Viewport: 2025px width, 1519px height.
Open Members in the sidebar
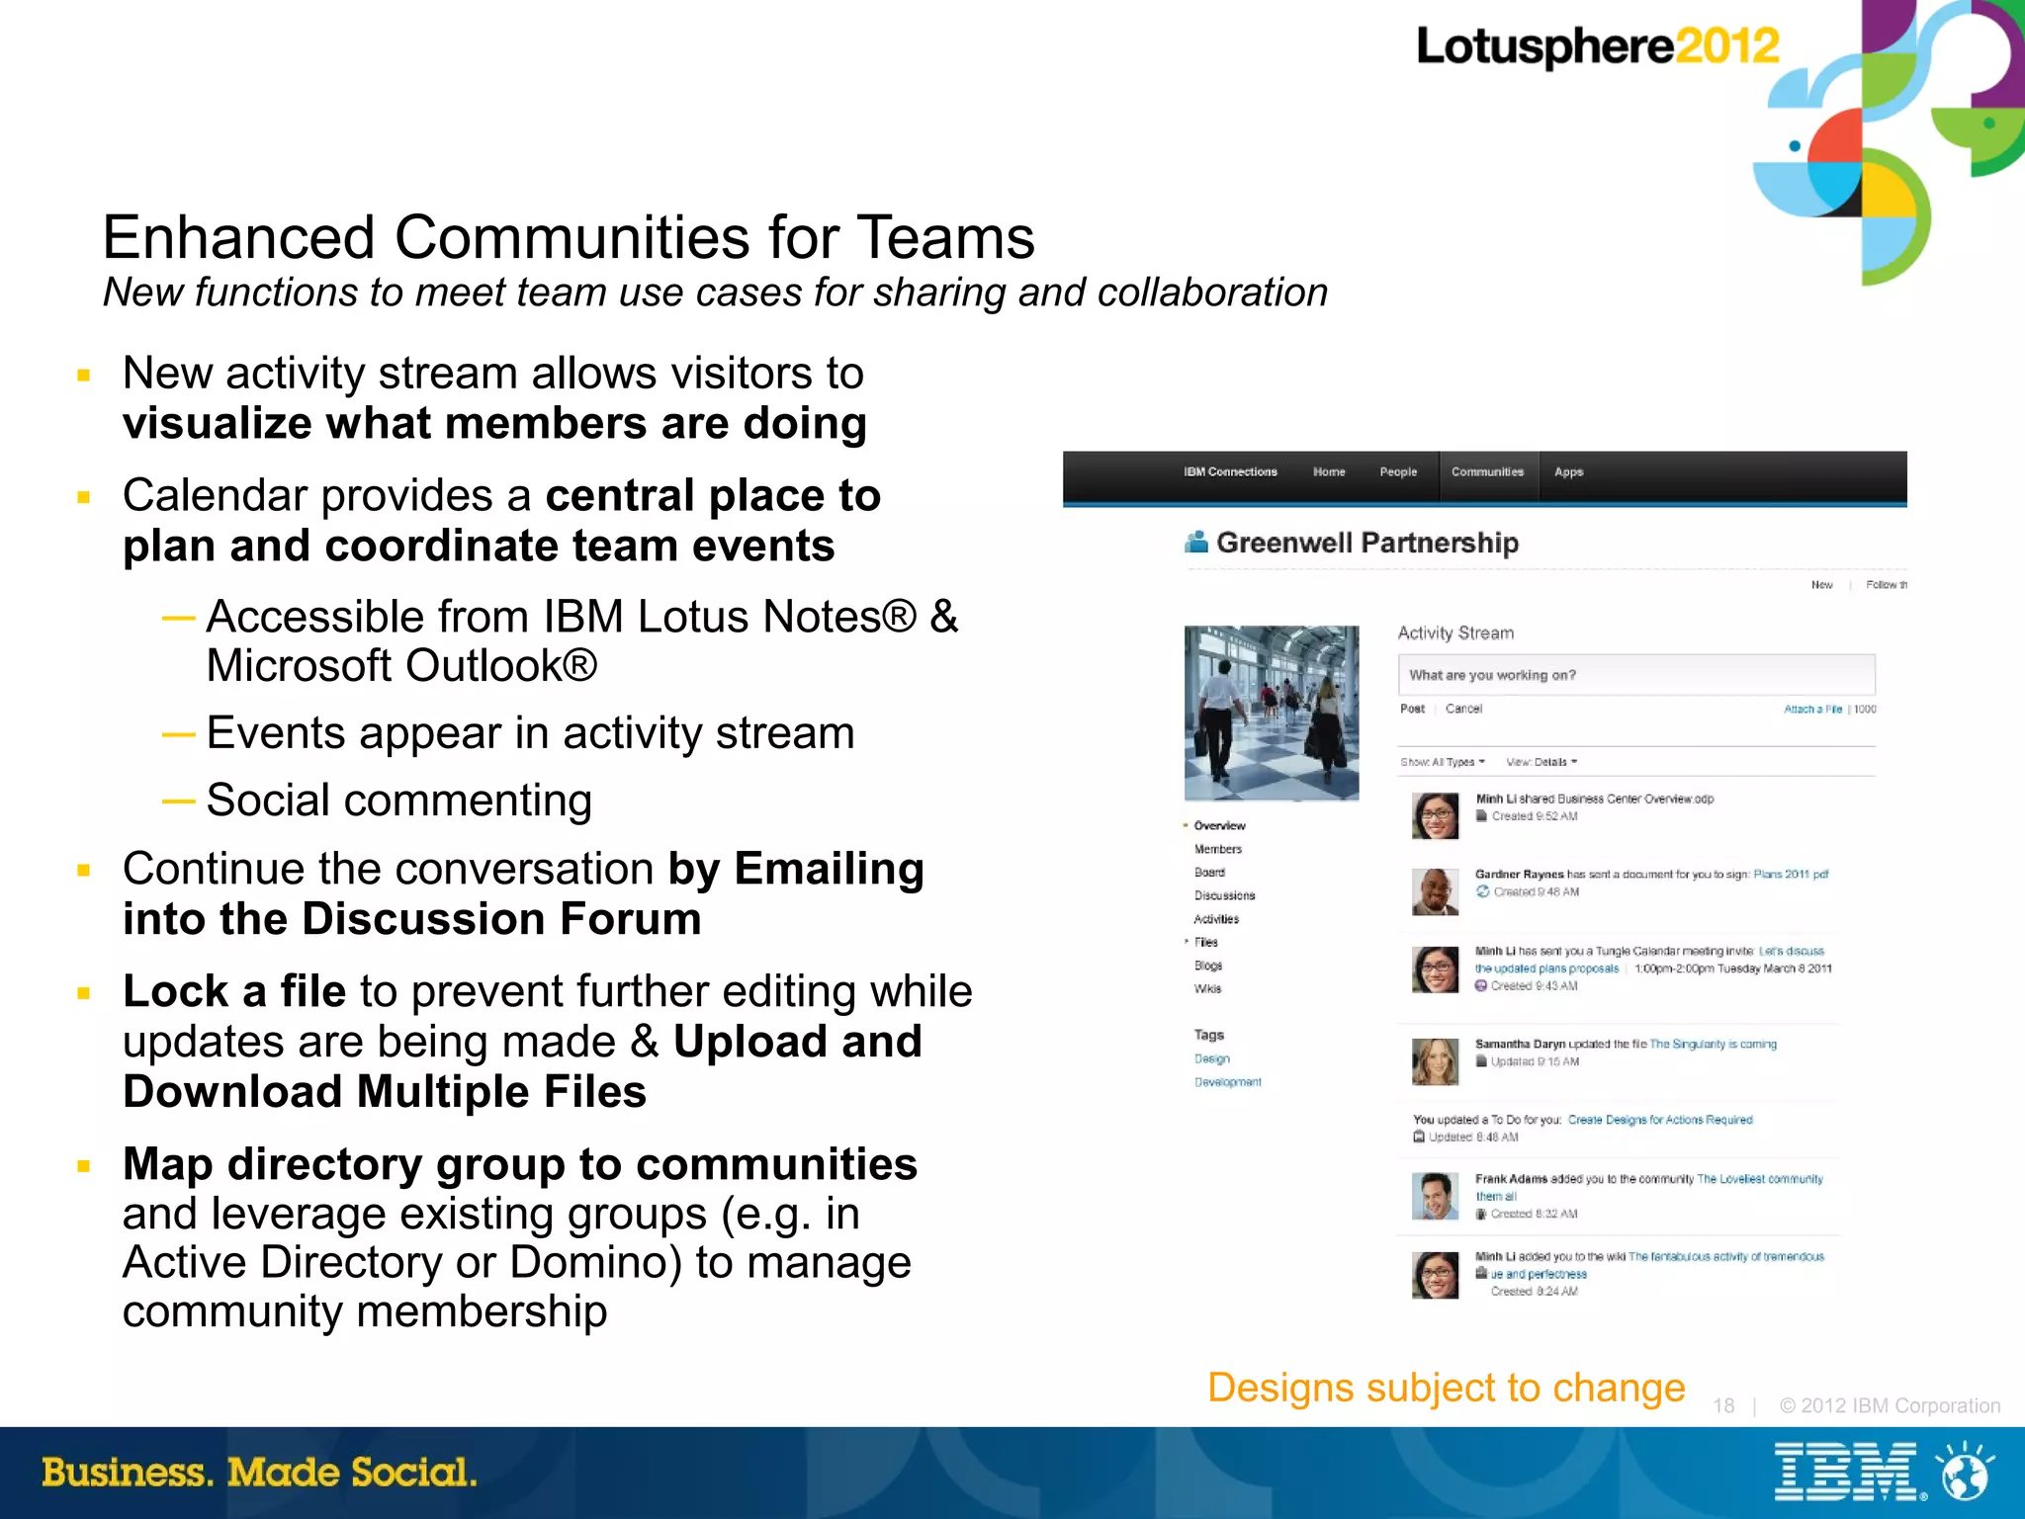(x=1217, y=849)
